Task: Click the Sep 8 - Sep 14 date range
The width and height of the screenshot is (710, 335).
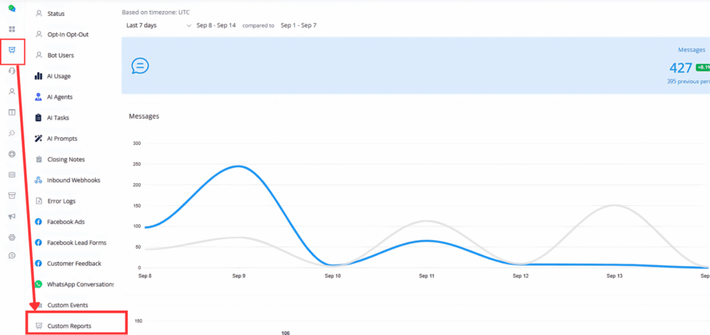Action: point(217,26)
